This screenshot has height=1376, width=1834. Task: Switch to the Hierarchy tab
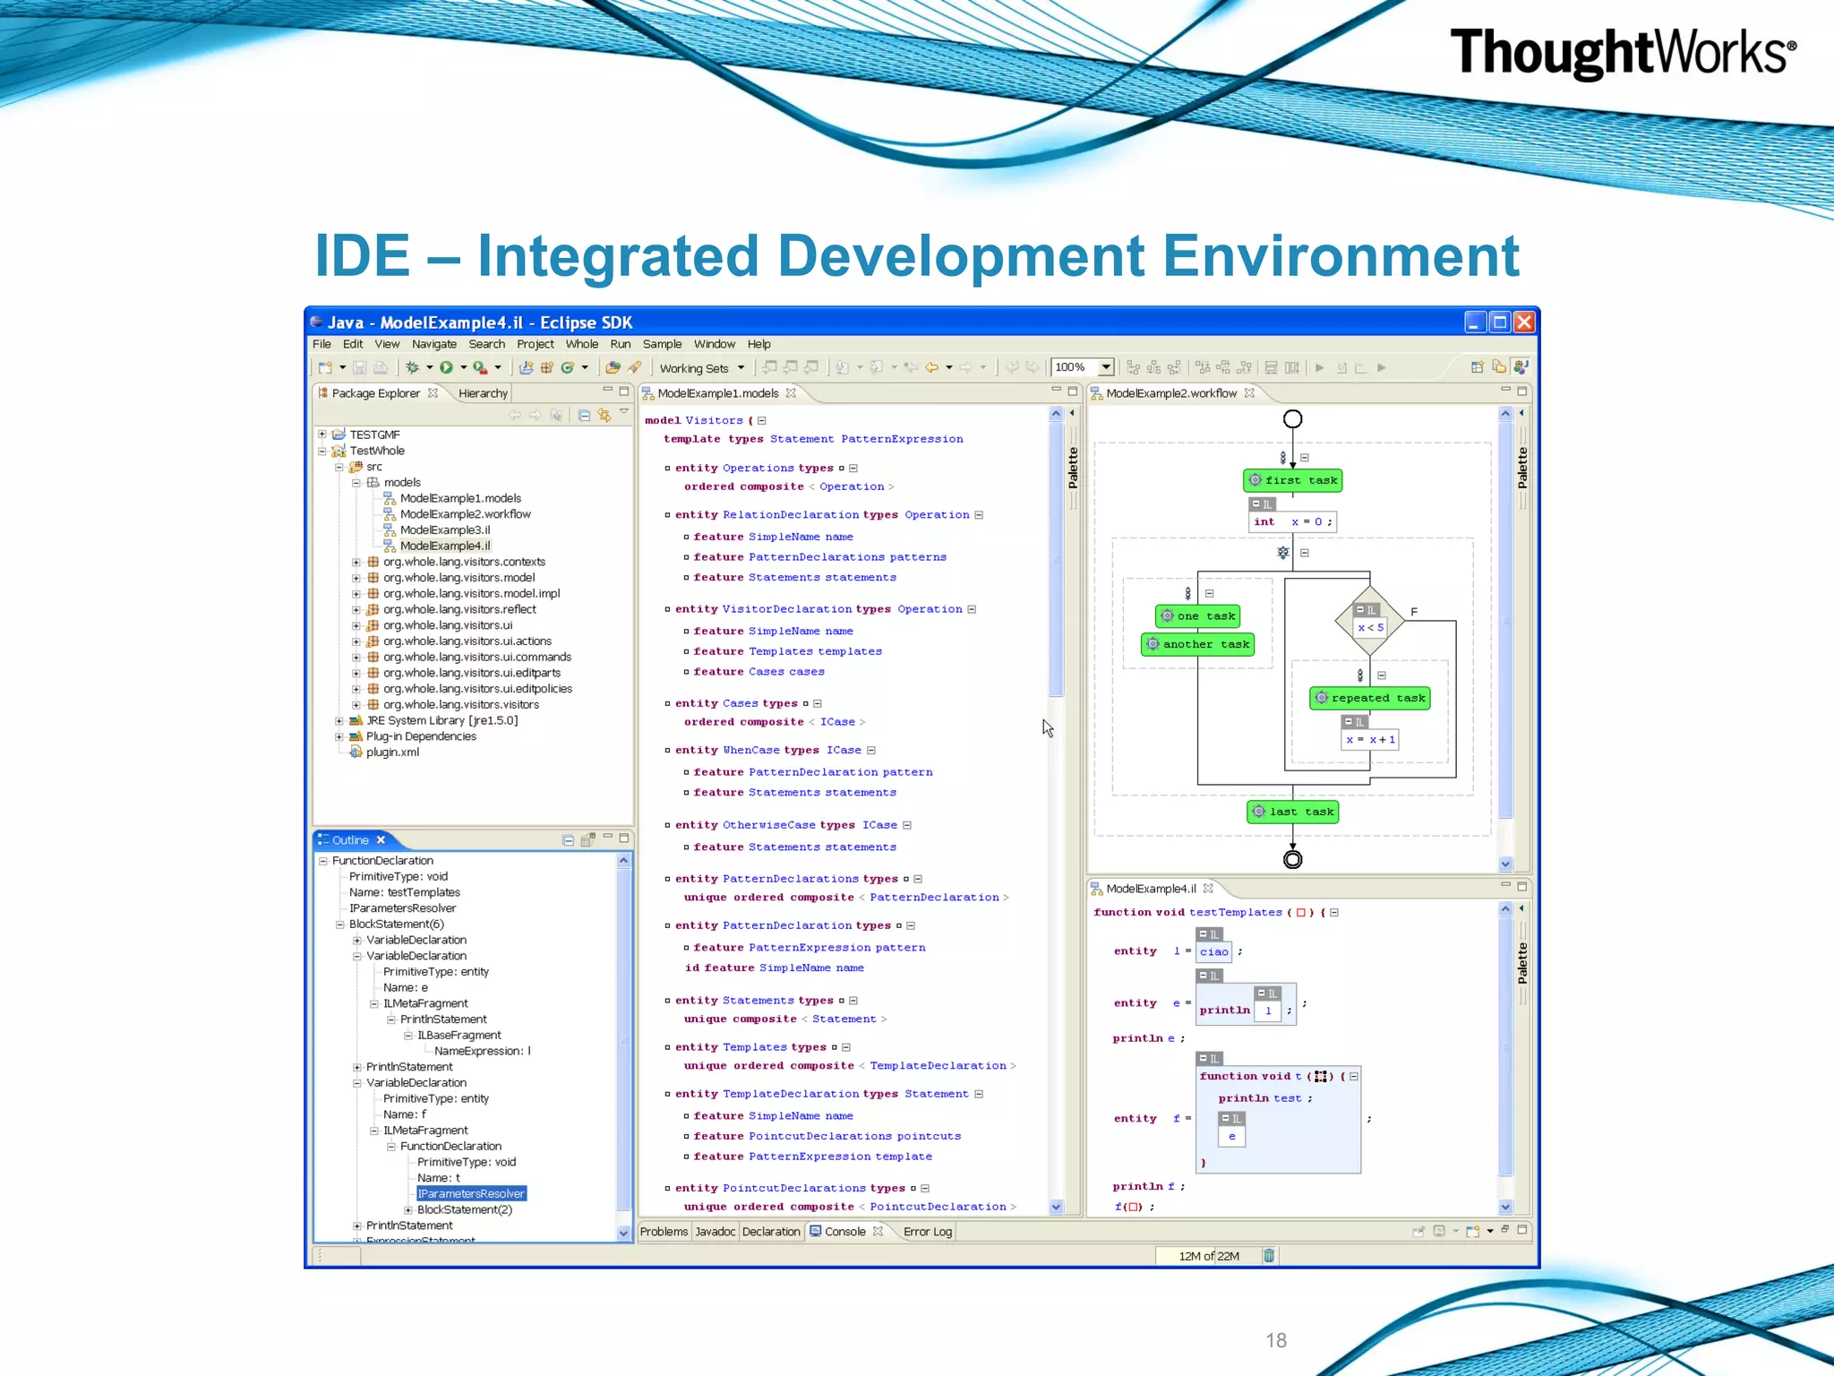[x=483, y=393]
